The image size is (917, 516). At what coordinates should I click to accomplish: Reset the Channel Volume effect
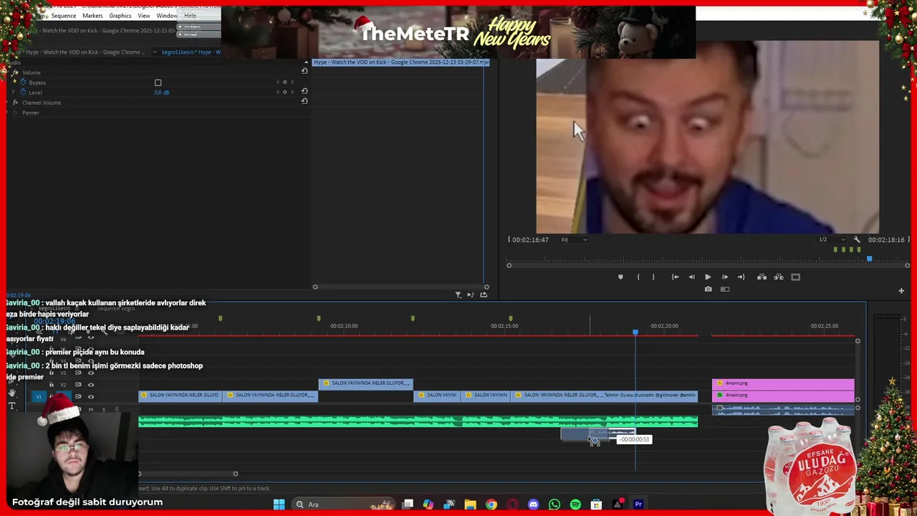(304, 101)
